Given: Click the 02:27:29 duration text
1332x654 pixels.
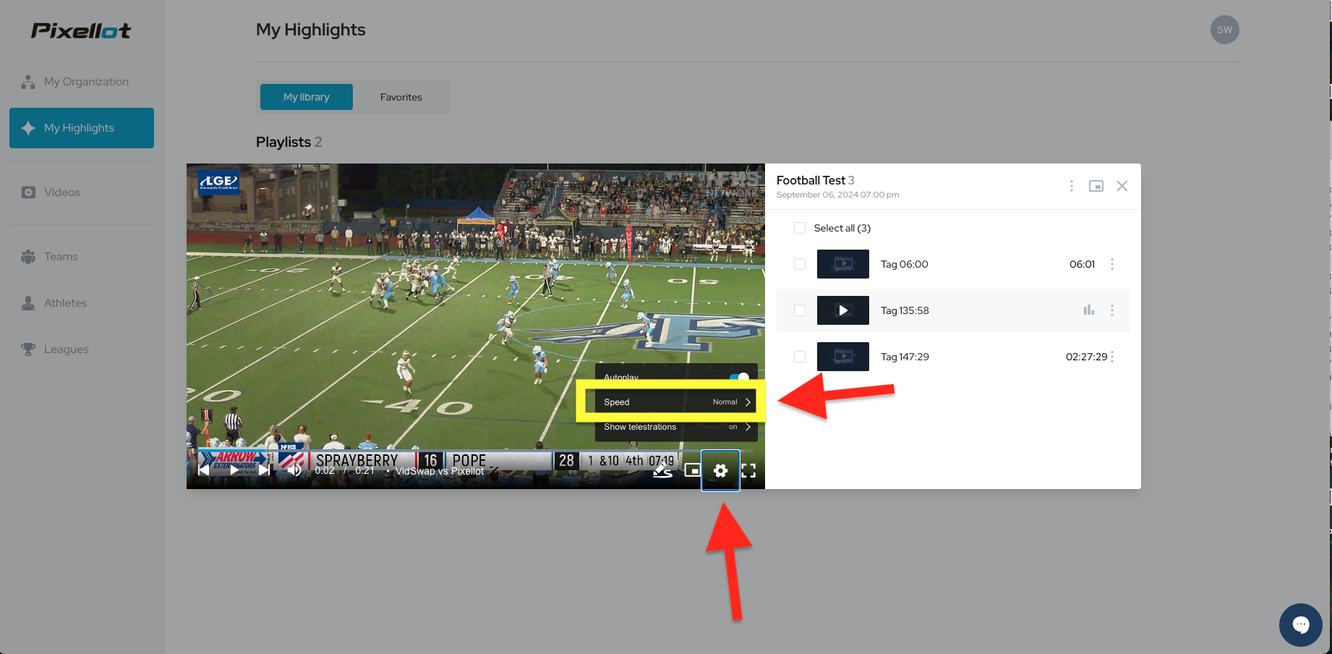Looking at the screenshot, I should [x=1086, y=357].
